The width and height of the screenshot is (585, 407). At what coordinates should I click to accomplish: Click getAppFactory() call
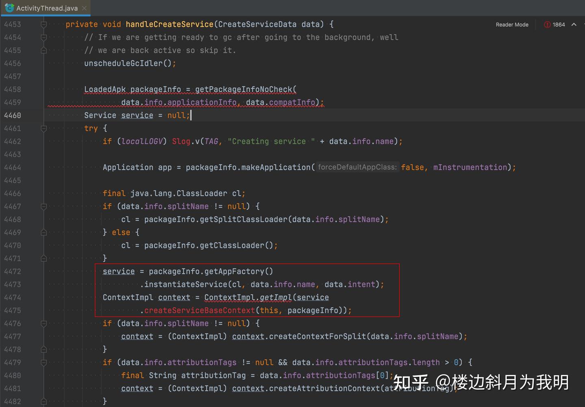(x=239, y=272)
